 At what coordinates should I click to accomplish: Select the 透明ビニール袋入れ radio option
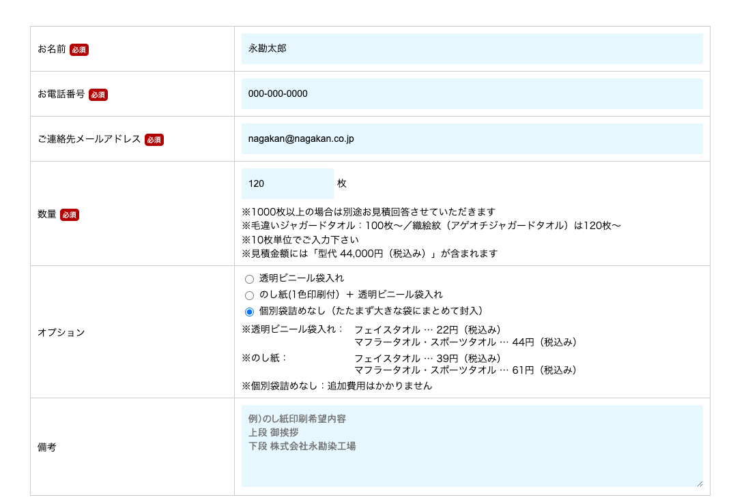pos(249,279)
